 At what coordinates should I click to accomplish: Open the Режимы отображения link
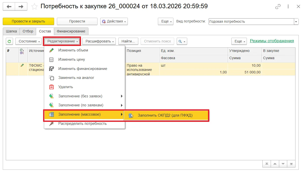[272, 41]
